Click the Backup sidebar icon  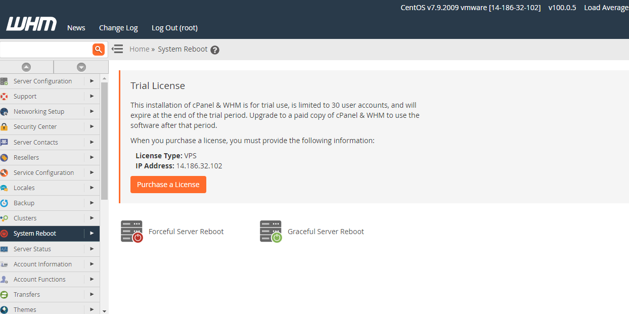tap(4, 203)
